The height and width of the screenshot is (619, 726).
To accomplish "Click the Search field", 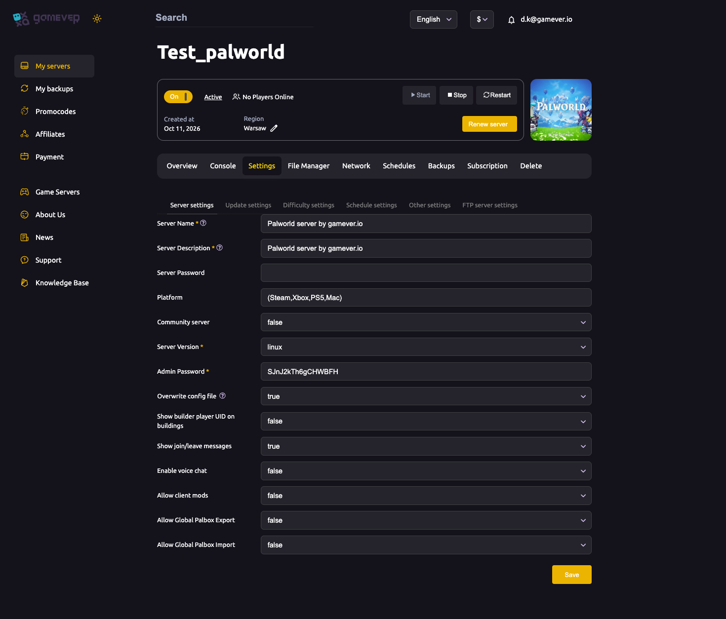I will [x=235, y=18].
